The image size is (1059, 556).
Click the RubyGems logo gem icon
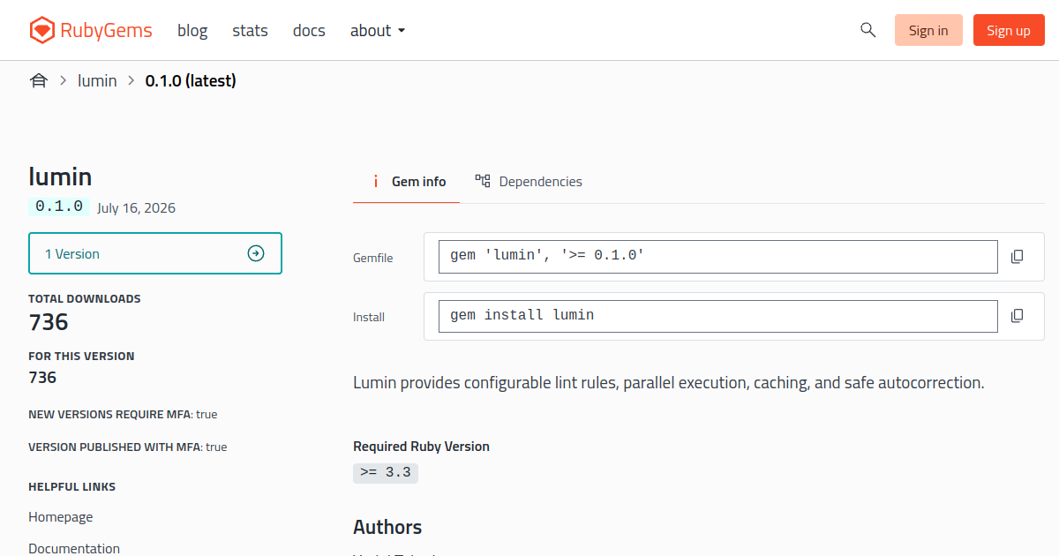pos(41,31)
